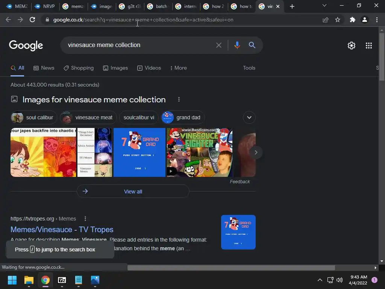Open the Images for vinesauce meme collection heading
This screenshot has height=289, width=385.
94,99
